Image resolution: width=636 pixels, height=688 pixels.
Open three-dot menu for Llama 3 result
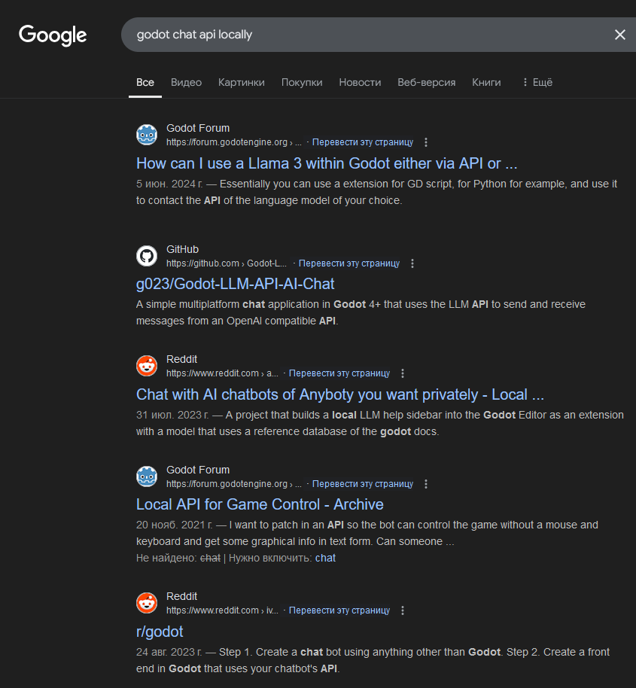426,142
